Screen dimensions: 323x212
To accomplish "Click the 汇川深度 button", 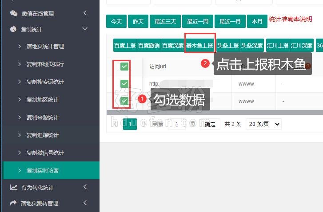I will (x=302, y=45).
